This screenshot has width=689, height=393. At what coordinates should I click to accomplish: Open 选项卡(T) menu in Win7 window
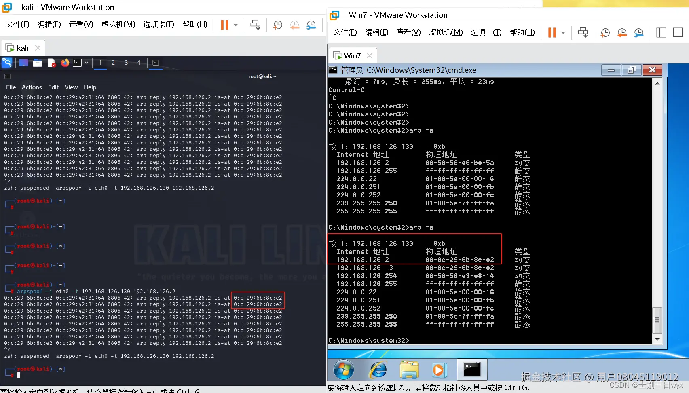pos(486,32)
